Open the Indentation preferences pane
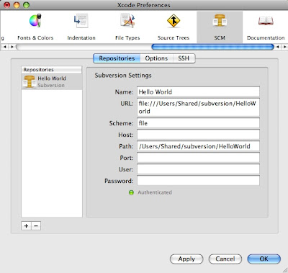The width and height of the screenshot is (288, 273). click(81, 27)
